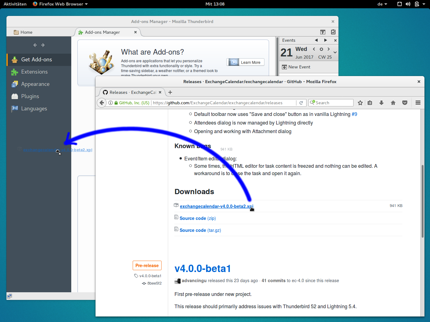
Task: Download exchangecalendar-v4.0.0-beta2.xpi link
Action: [217, 206]
